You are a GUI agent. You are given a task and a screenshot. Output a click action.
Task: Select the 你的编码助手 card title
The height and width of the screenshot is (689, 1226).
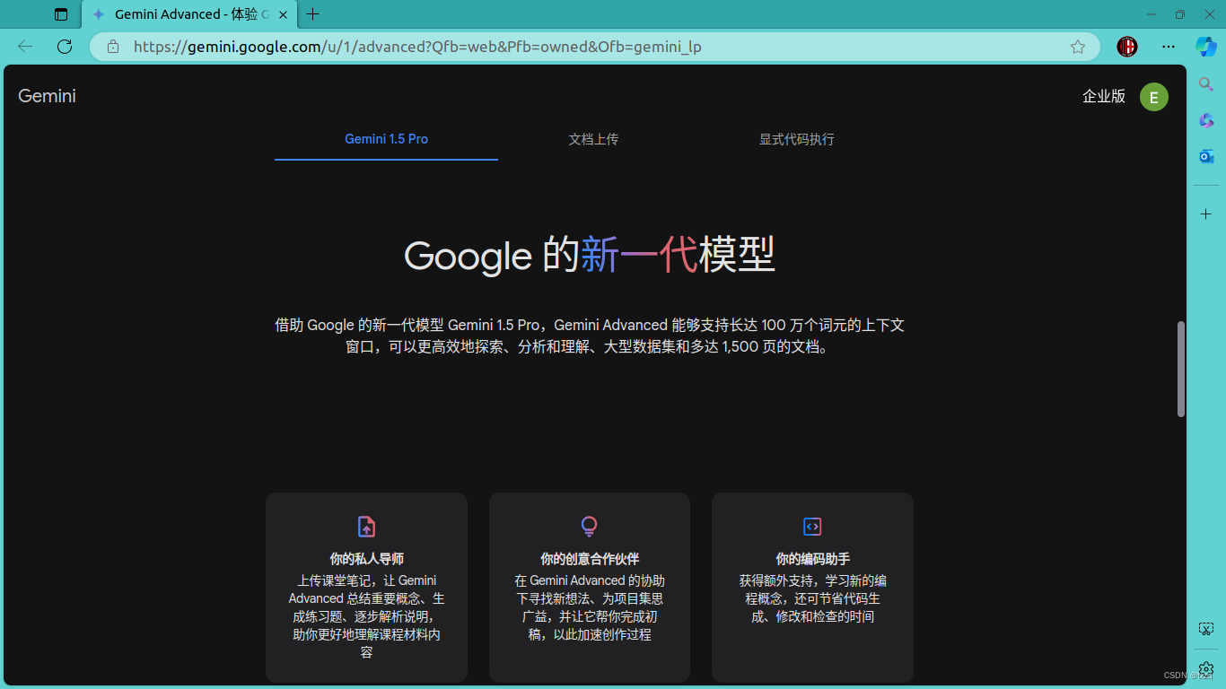[812, 559]
